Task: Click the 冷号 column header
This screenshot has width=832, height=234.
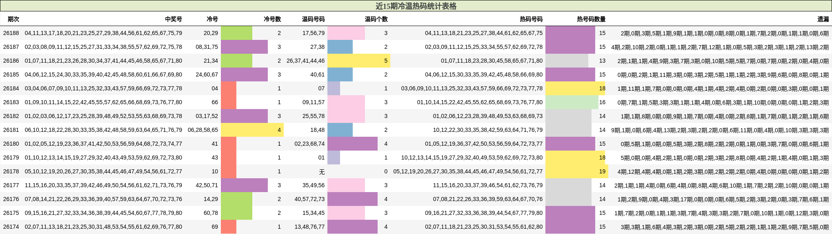Action: [x=212, y=19]
